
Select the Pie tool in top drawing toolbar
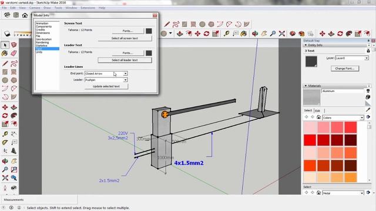tap(247, 24)
